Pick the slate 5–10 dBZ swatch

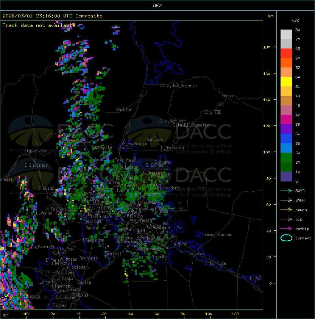click(x=286, y=177)
